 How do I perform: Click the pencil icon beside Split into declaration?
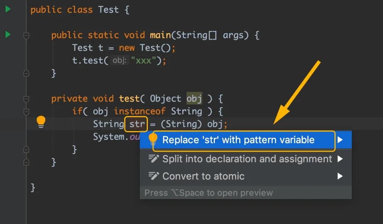pyautogui.click(x=154, y=158)
